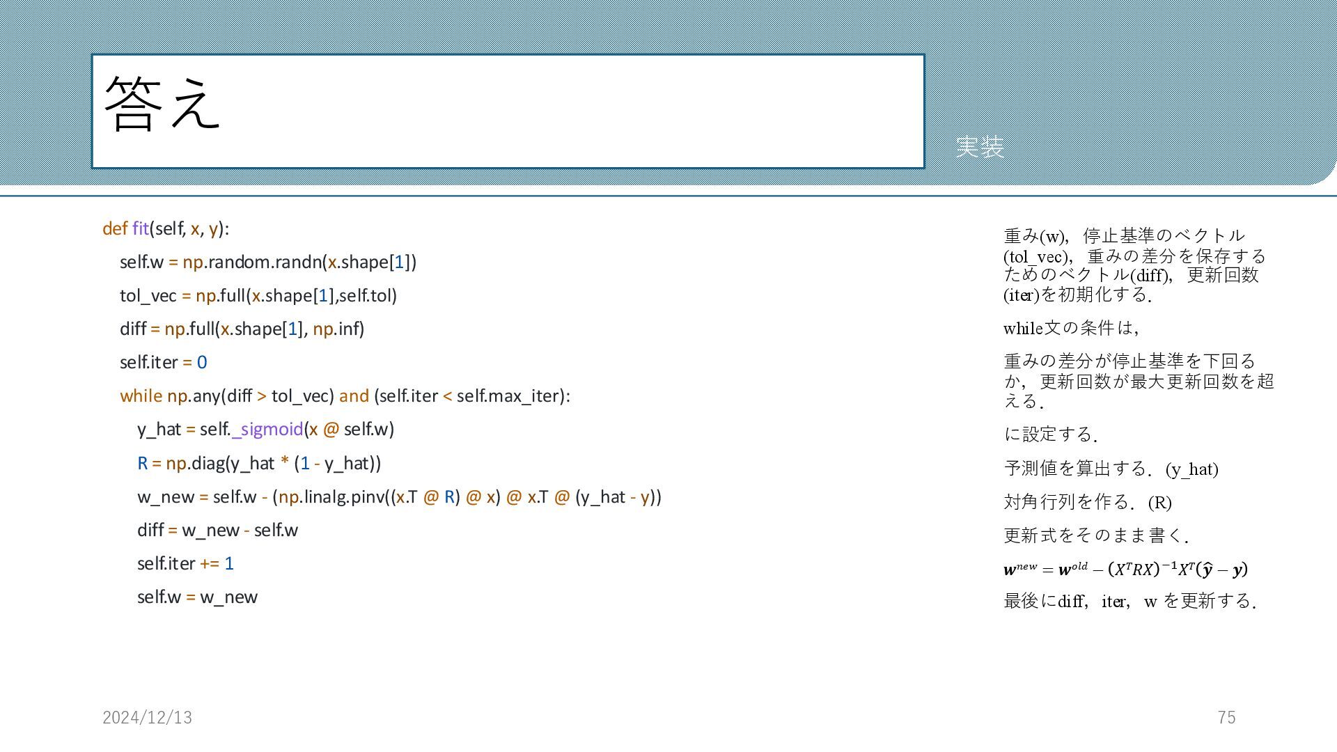This screenshot has height=752, width=1337.
Task: Click the code line def fit(self, x, y):
Action: [166, 228]
